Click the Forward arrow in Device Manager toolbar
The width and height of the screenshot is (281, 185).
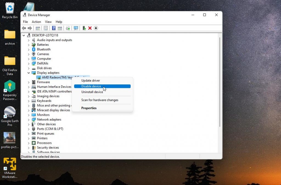[30, 28]
